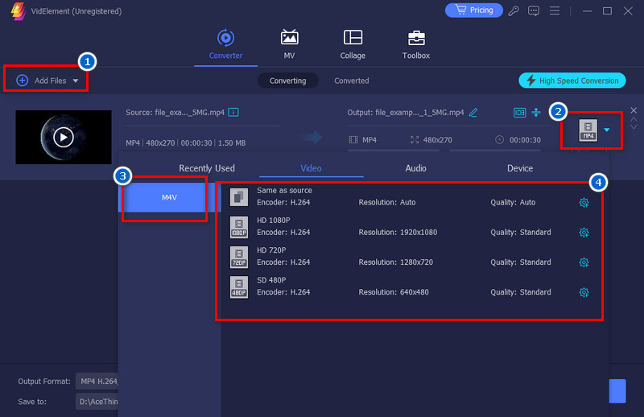Select the Audio format tab
Screen dimensions: 644x417
point(415,168)
